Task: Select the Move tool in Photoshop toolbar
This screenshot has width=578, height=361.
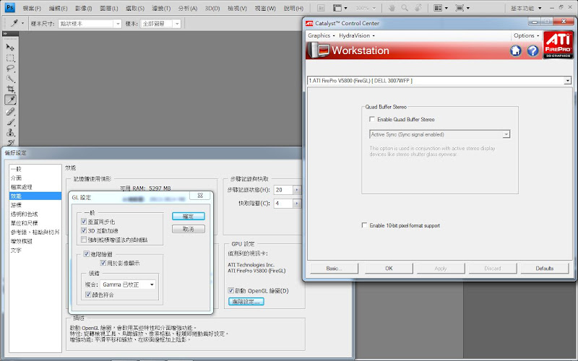Action: tap(10, 47)
